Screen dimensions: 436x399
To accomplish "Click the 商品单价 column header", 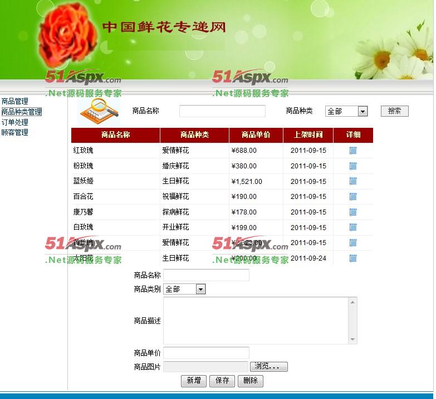I will click(256, 135).
